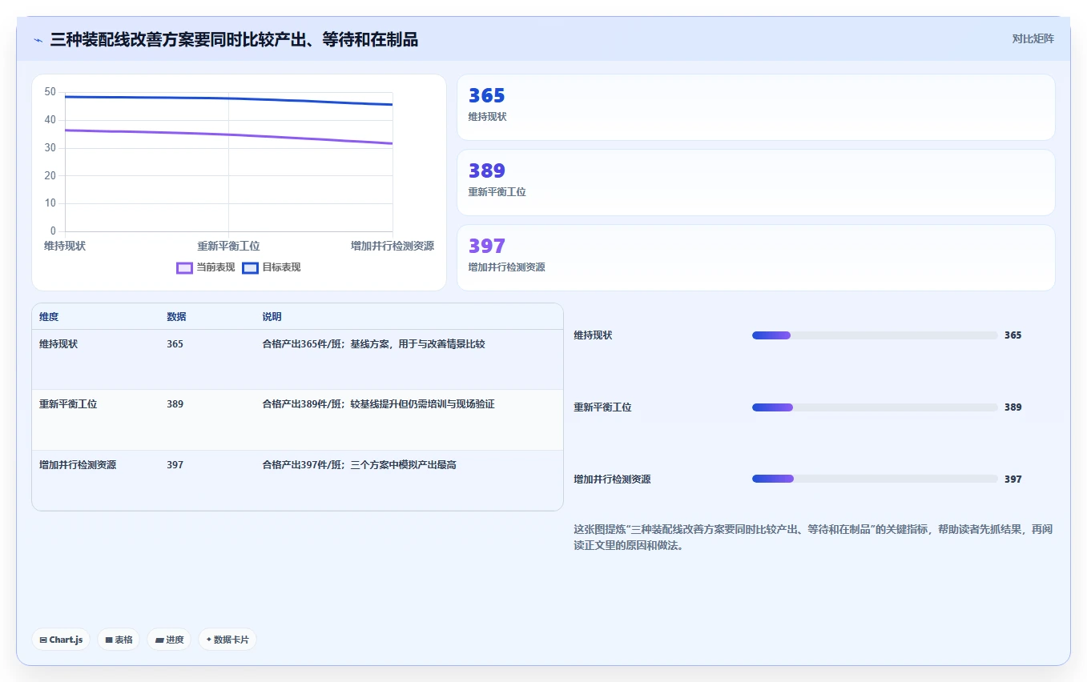The image size is (1087, 682).
Task: Click the lightning icon beside the page title
Action: [38, 40]
